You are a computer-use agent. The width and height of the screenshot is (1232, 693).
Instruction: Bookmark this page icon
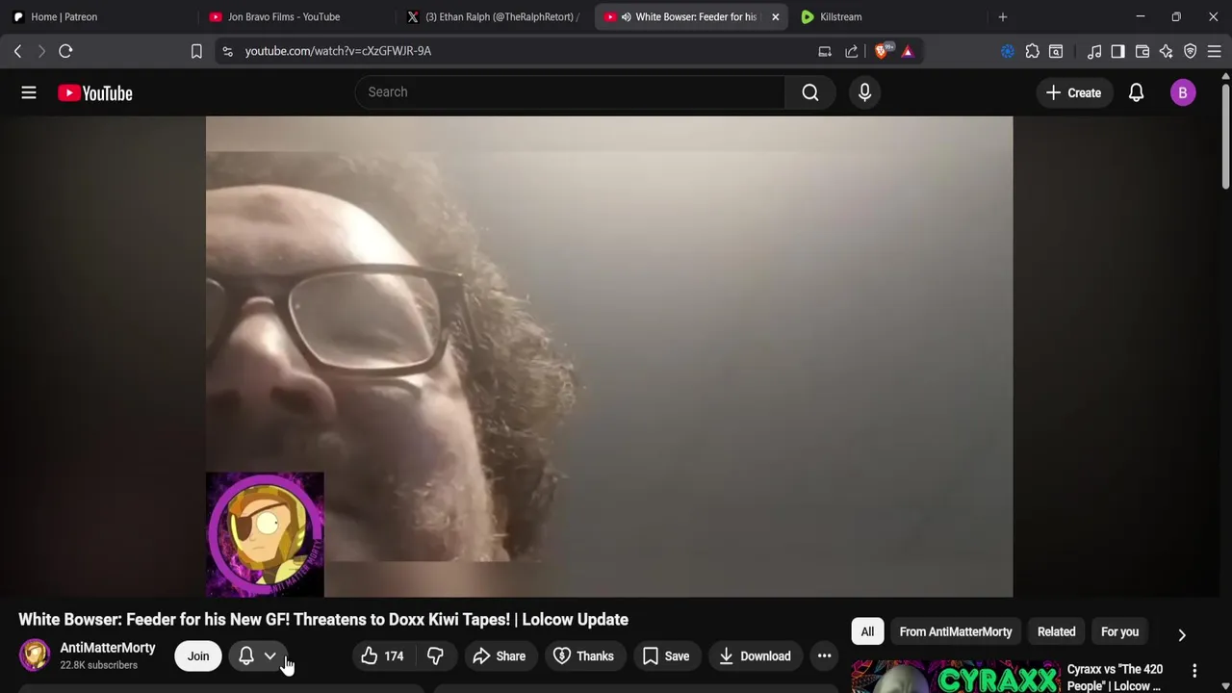point(196,51)
